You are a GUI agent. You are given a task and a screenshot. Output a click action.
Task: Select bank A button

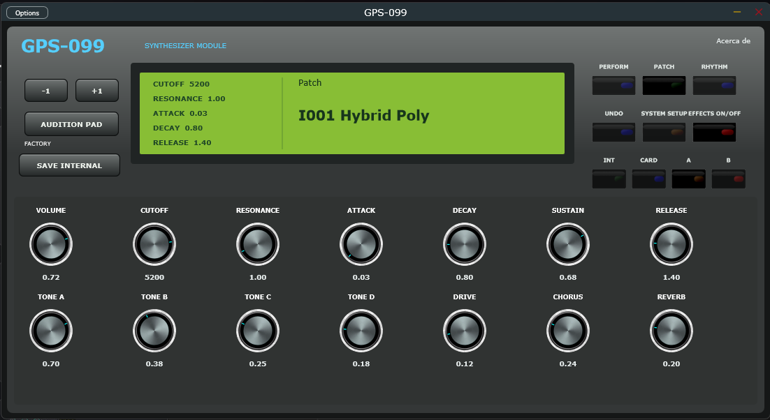688,179
